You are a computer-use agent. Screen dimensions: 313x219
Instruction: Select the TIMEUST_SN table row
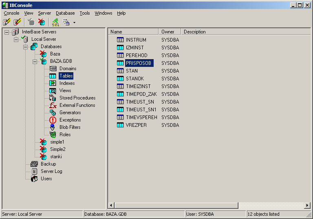[x=140, y=102]
